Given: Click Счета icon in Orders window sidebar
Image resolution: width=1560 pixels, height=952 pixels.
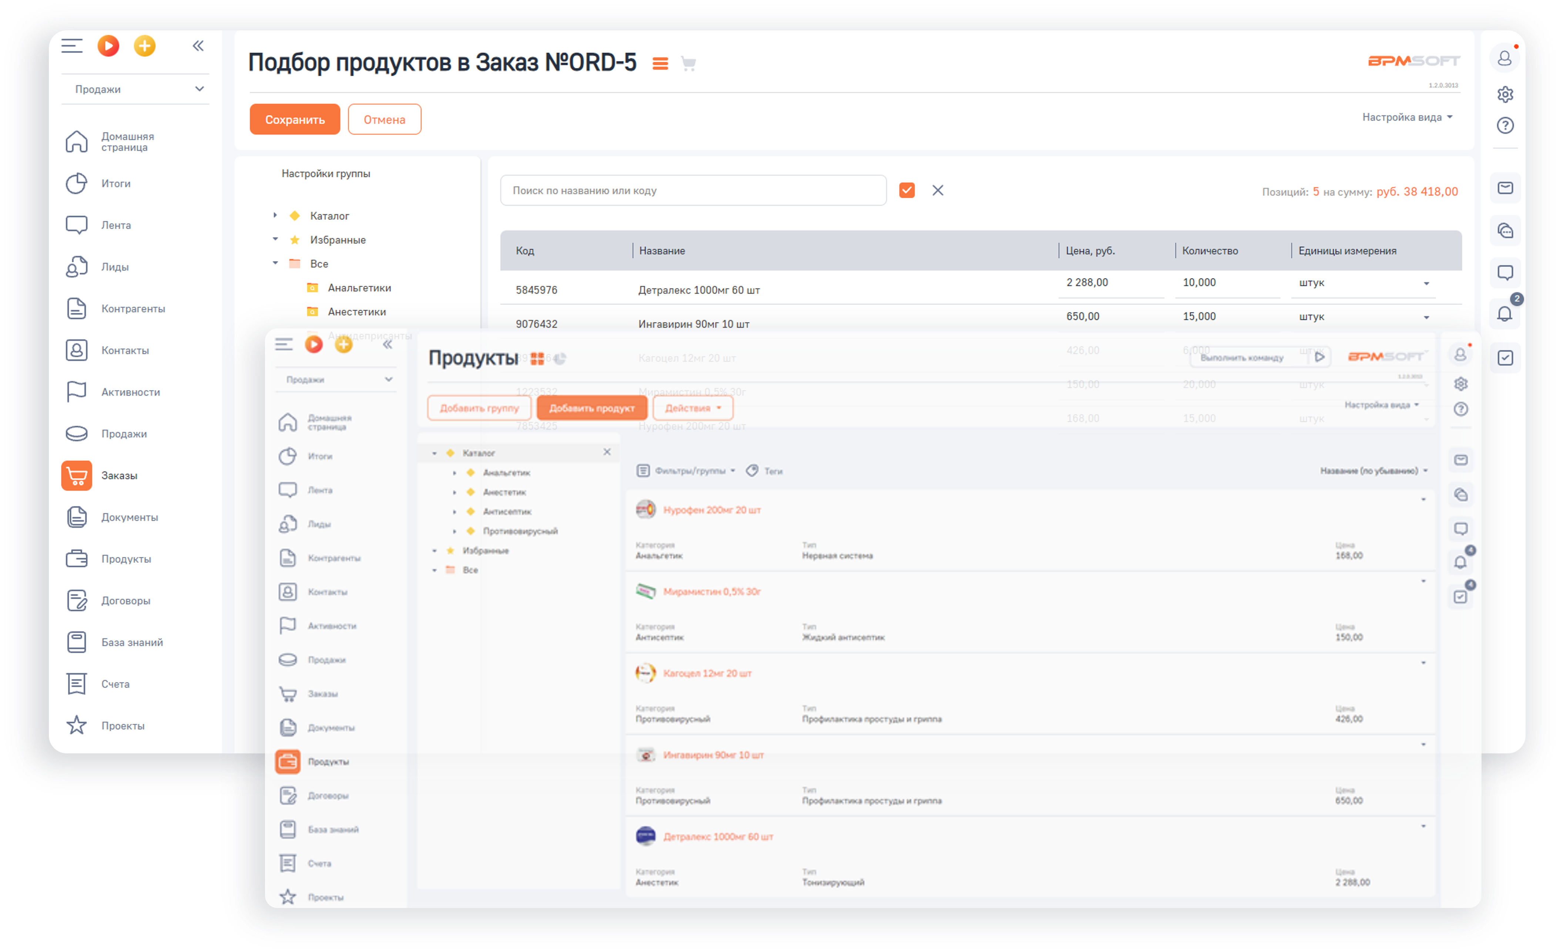Looking at the screenshot, I should tap(77, 685).
